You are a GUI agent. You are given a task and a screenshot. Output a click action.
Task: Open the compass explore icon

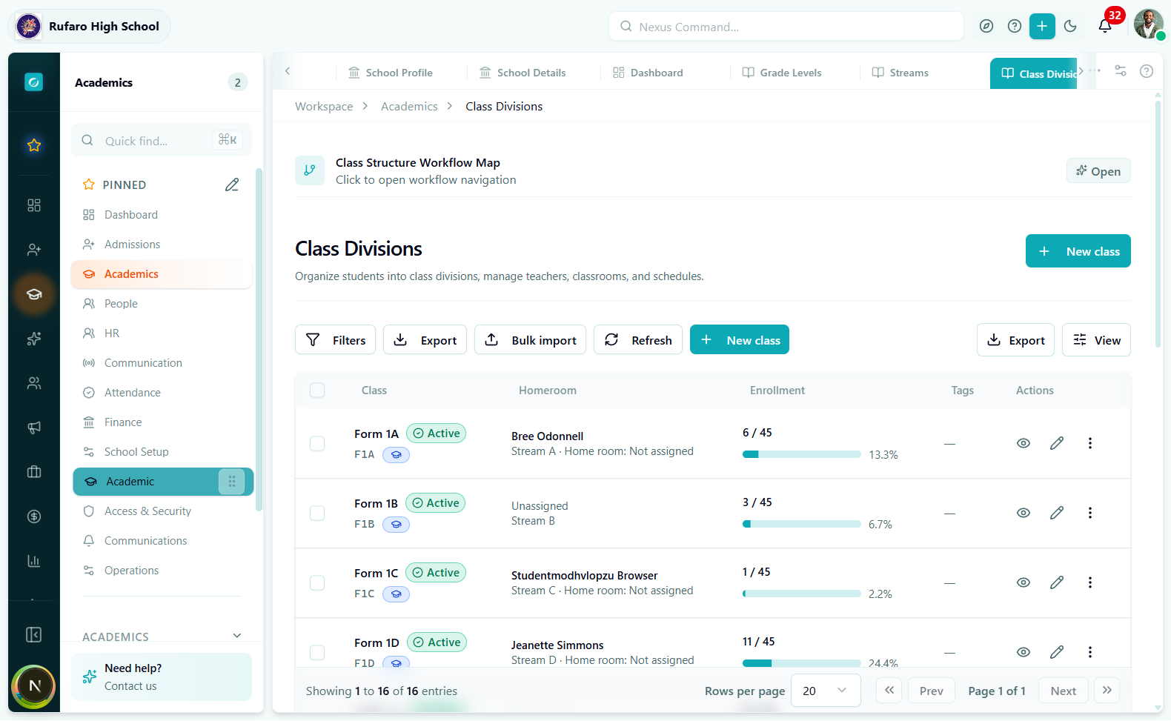(x=986, y=26)
